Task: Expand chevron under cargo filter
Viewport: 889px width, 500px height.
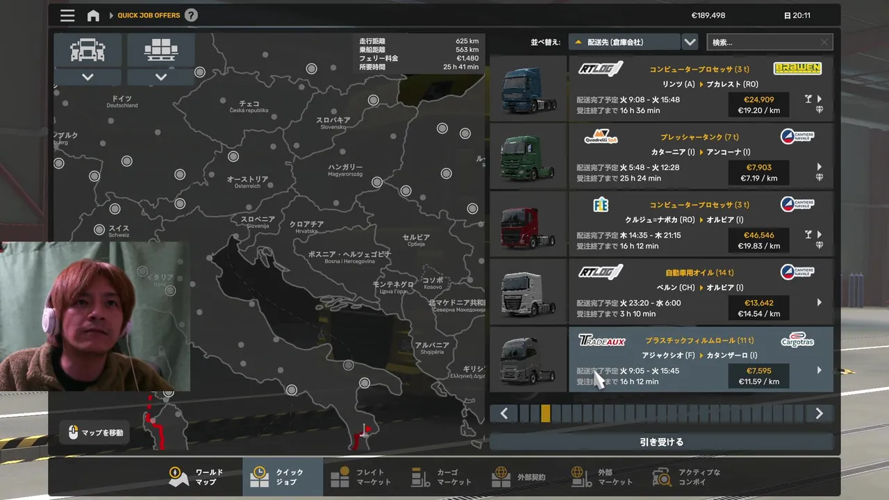Action: click(161, 77)
